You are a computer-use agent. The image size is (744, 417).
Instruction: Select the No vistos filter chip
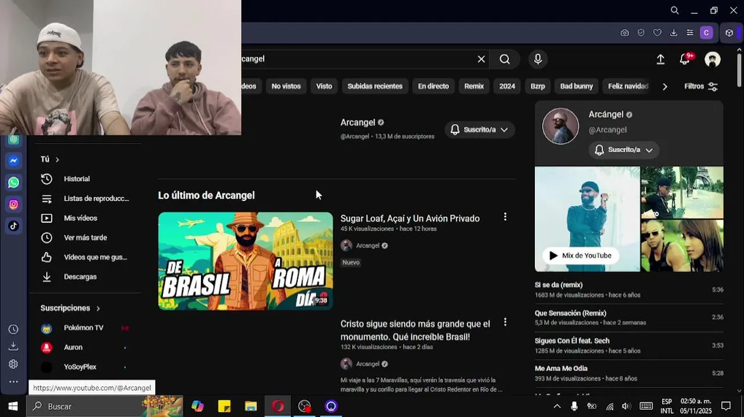(x=286, y=86)
